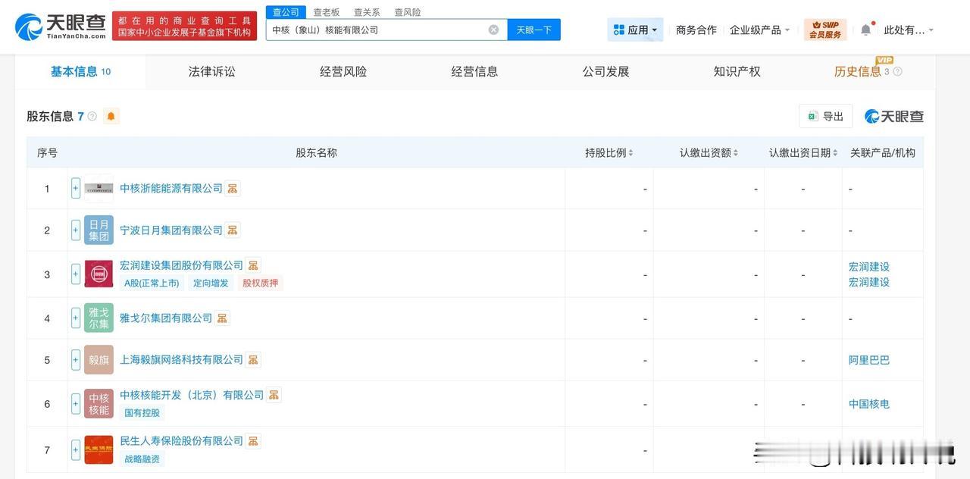Screen dimensions: 970x479
Task: Click the 定向增发 tag under 宏润建设
Action: tap(211, 283)
